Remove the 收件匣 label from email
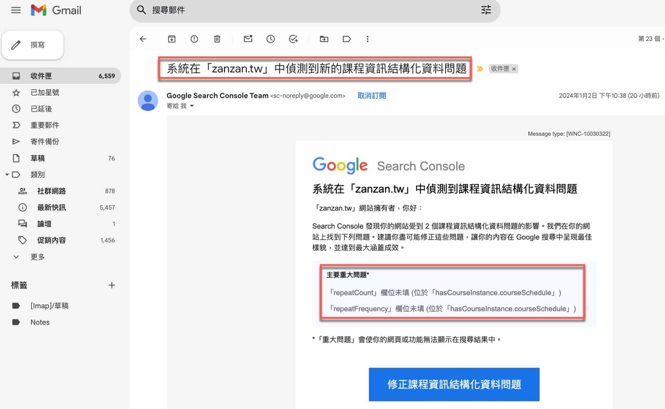Viewport: 665px width, 409px height. pyautogui.click(x=514, y=69)
